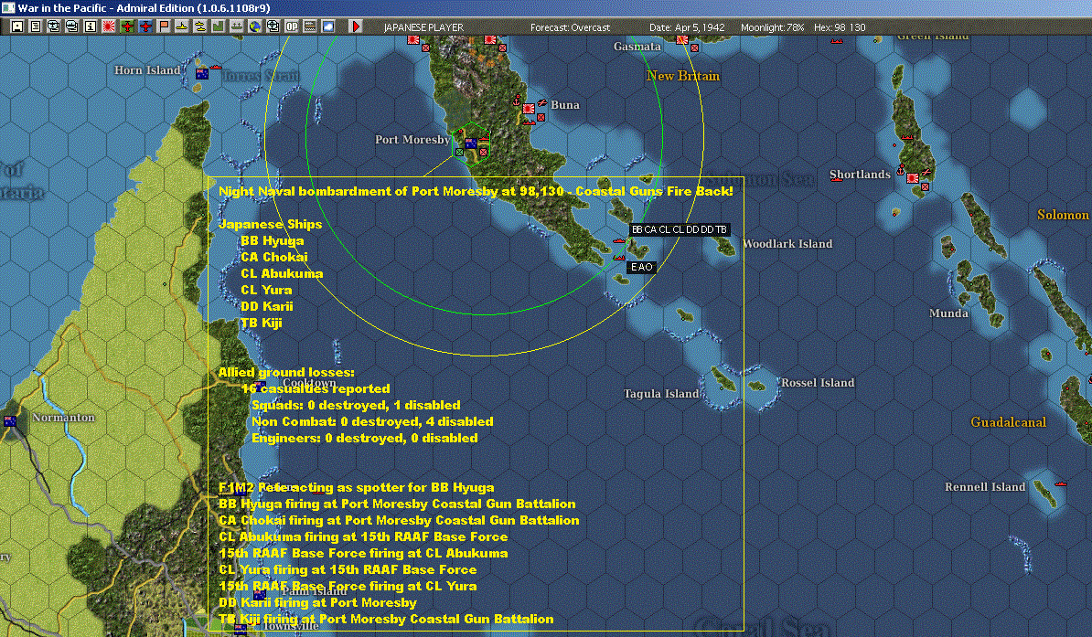Click the Rossel Island map label
The width and height of the screenshot is (1092, 637).
pos(818,383)
